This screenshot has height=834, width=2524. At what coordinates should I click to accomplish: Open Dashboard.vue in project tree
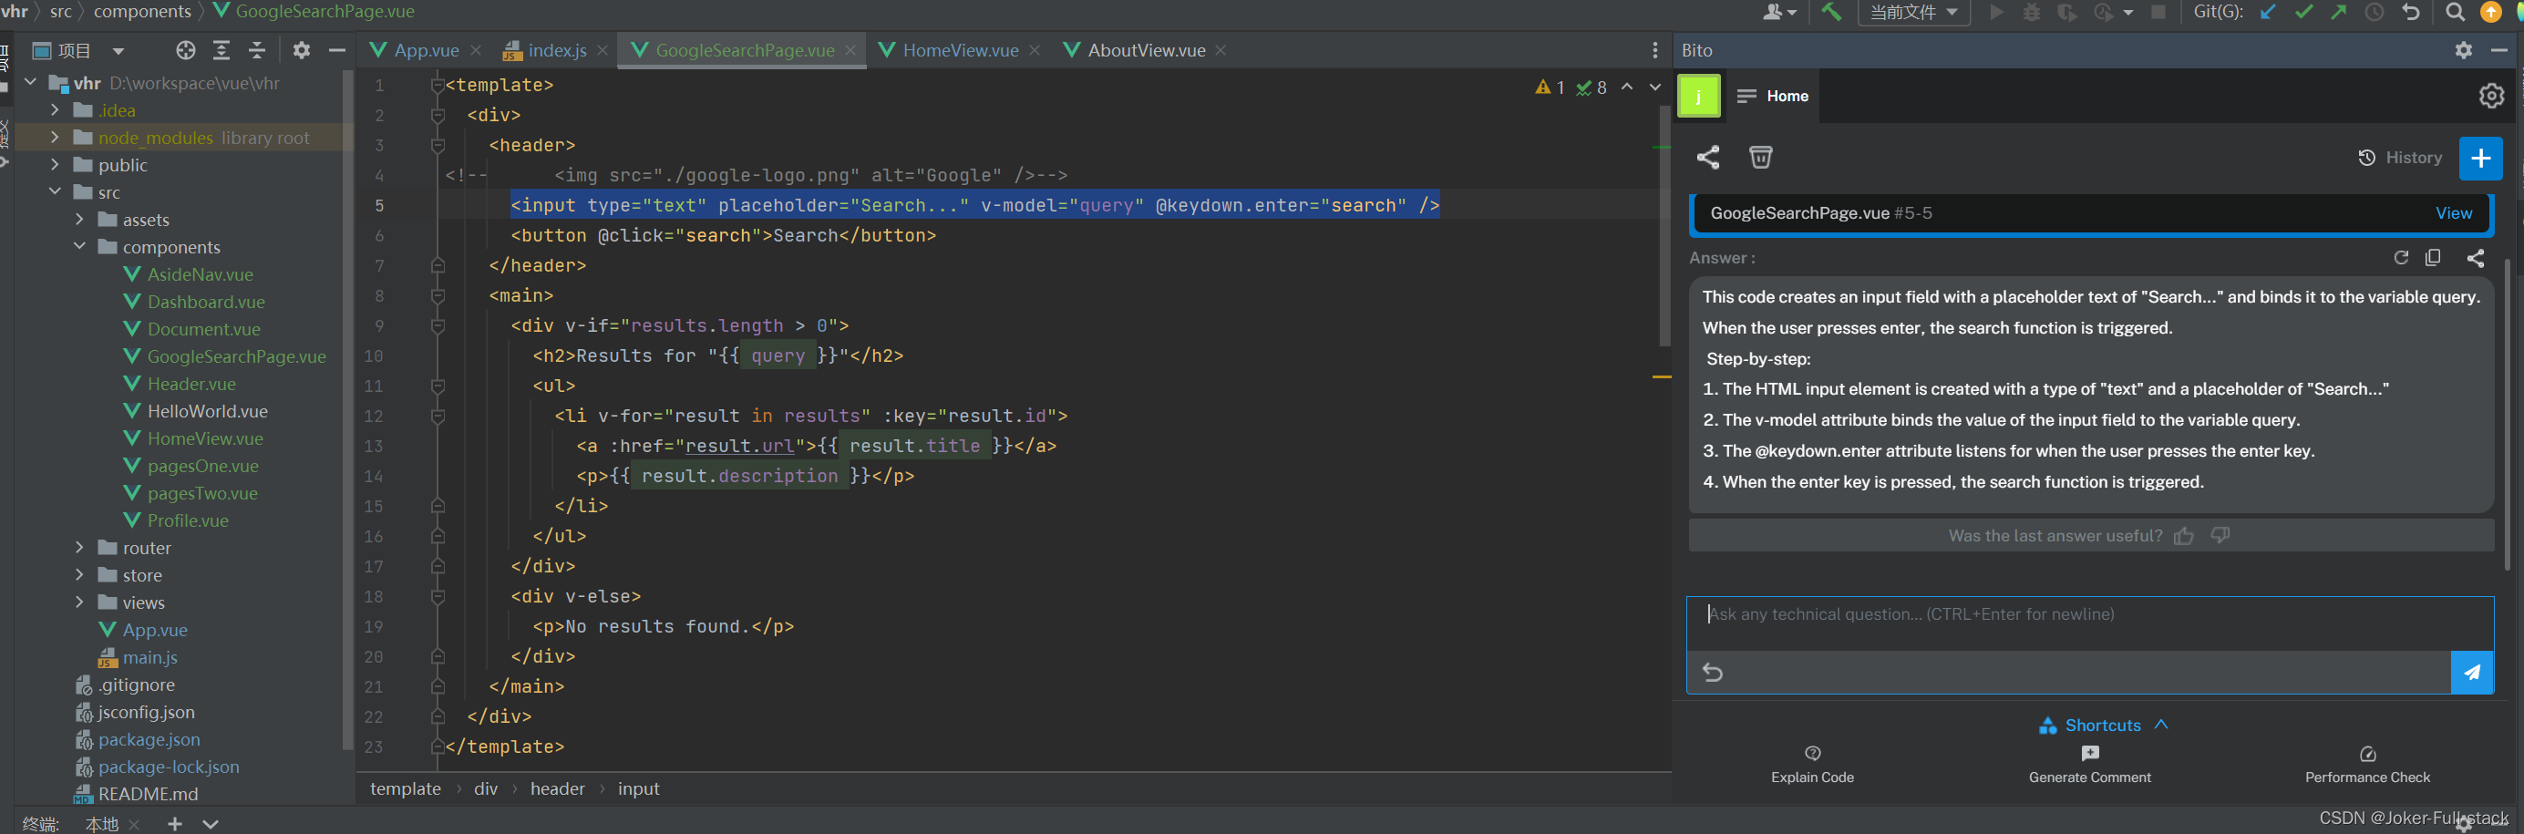click(x=206, y=302)
